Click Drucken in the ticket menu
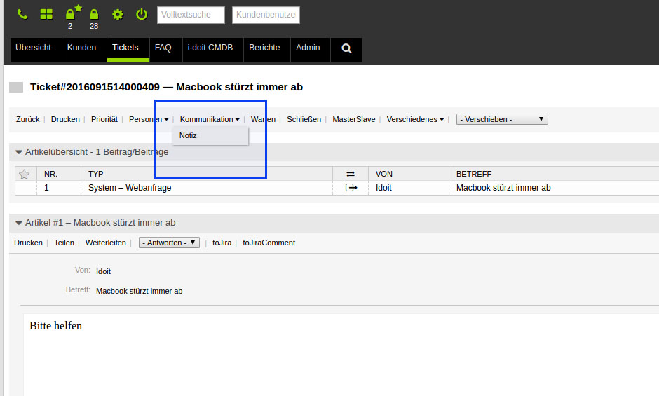The image size is (659, 396). (x=65, y=119)
